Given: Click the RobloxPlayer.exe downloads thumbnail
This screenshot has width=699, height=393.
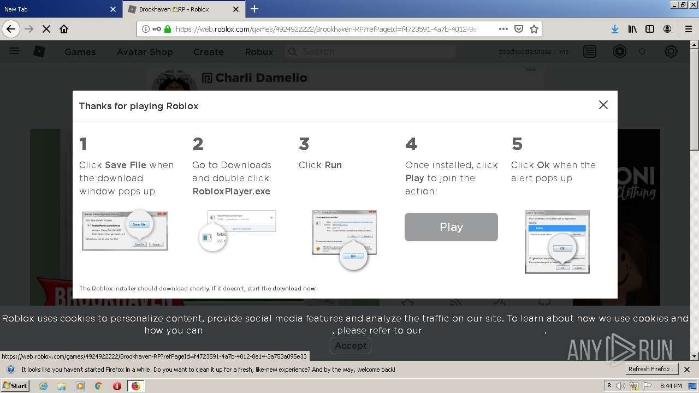Looking at the screenshot, I should click(x=237, y=230).
